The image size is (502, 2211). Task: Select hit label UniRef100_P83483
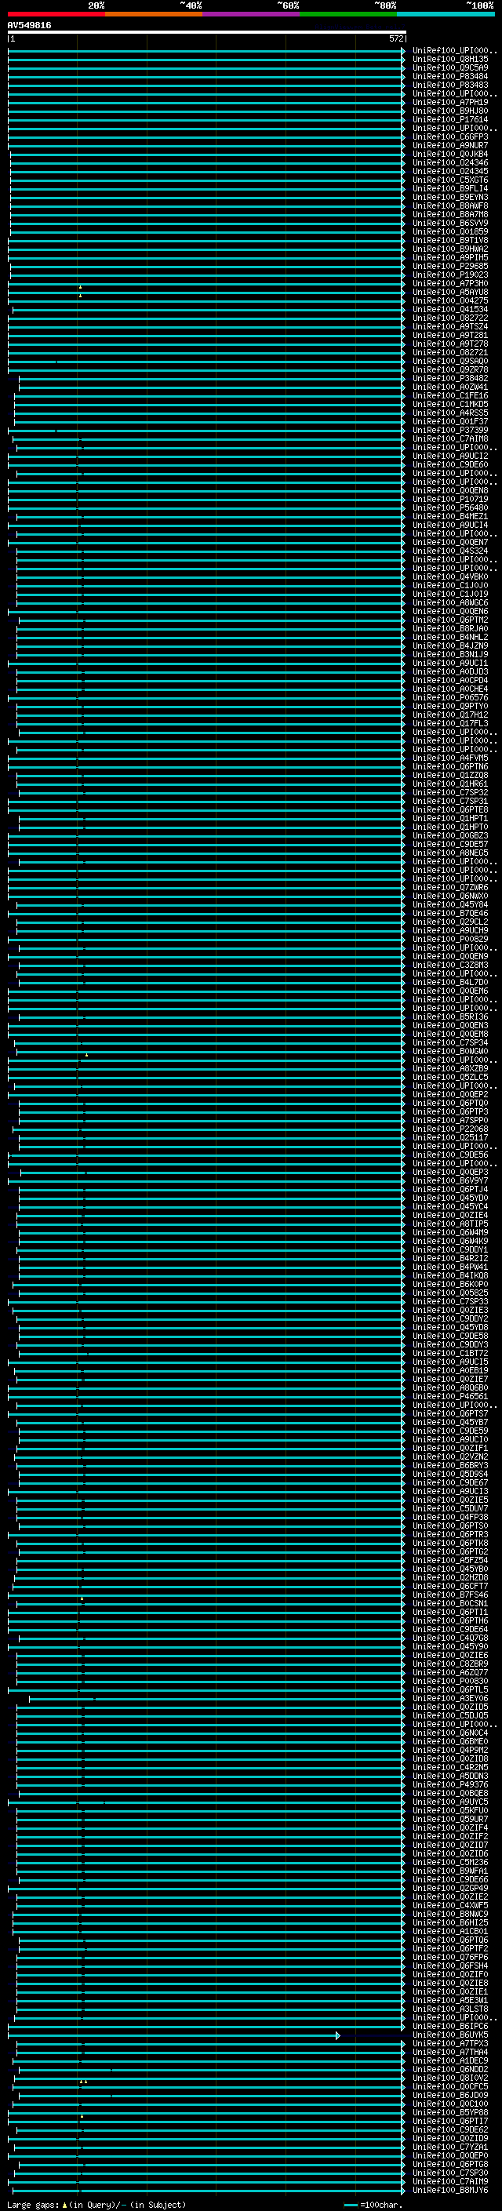(450, 85)
